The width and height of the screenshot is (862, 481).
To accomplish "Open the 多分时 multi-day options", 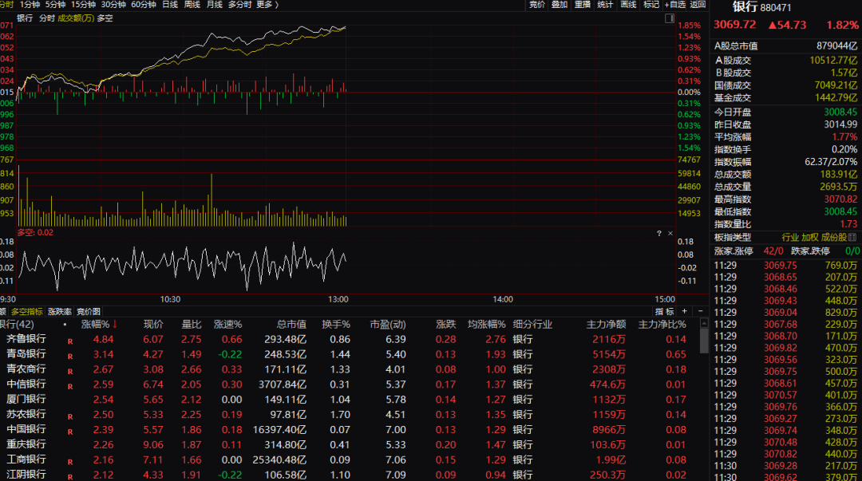I will (x=239, y=5).
